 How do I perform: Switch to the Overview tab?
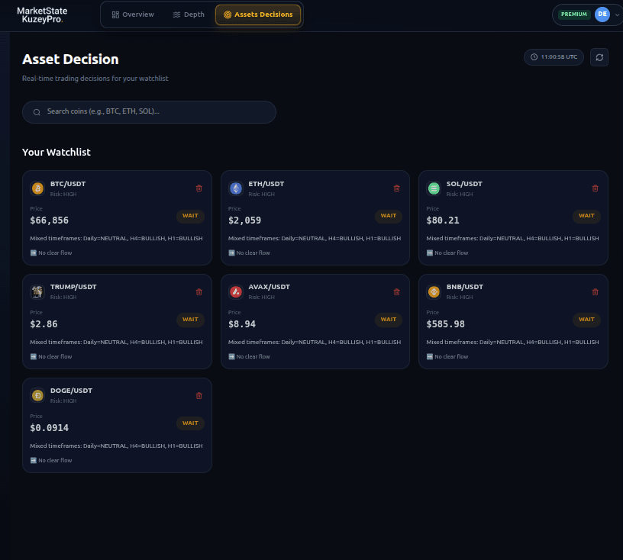pos(133,14)
